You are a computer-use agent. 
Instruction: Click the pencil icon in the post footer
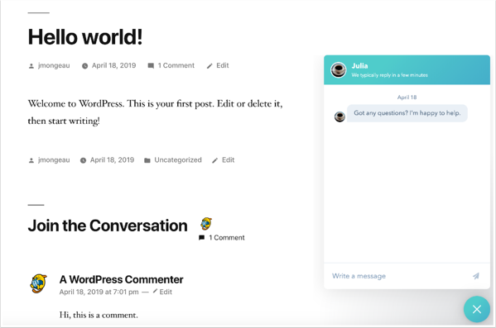pyautogui.click(x=214, y=160)
